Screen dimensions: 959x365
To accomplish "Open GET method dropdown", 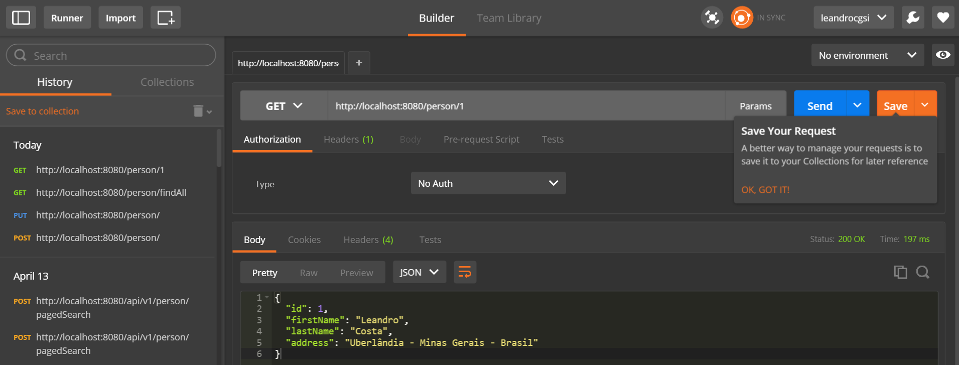I will 284,106.
